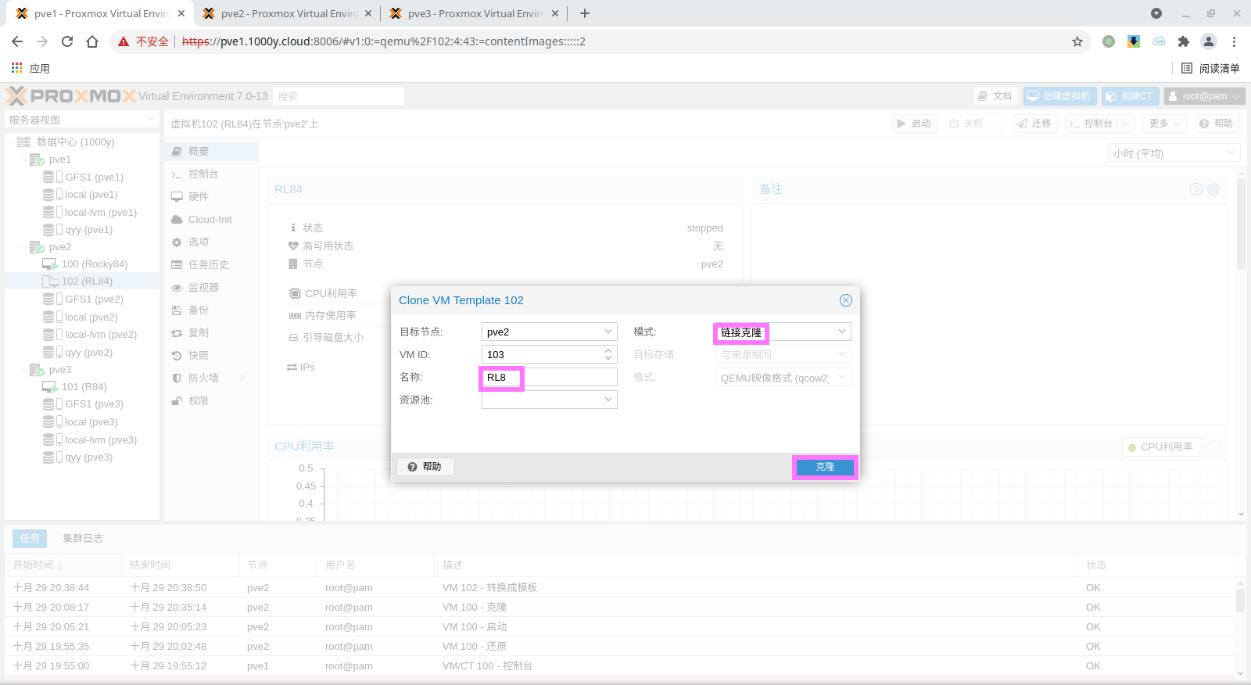Open the 应用 apps grid icon
The image size is (1251, 685).
[16, 68]
